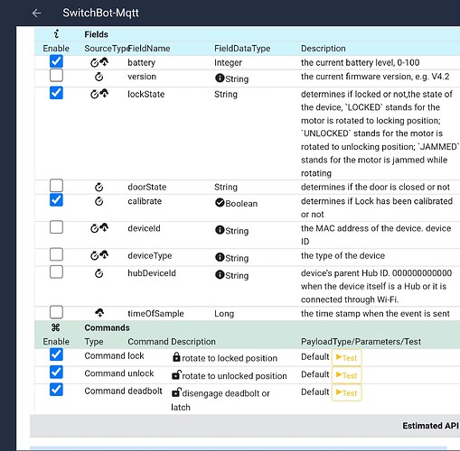Click info icon beside hubDeviceId String type
This screenshot has width=460, height=451.
[x=220, y=274]
